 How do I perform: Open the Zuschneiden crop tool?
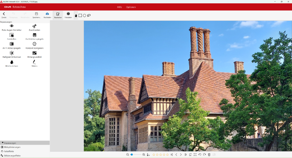(34, 27)
